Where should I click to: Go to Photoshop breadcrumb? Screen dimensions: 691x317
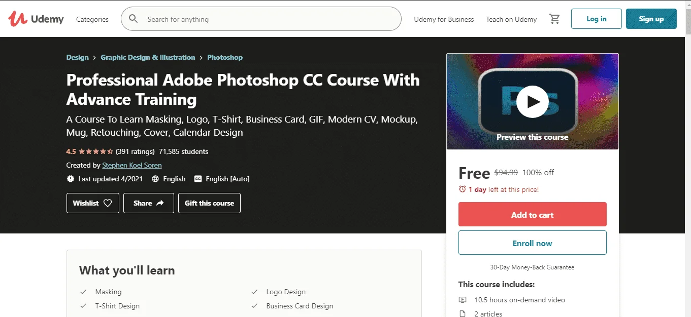point(225,57)
